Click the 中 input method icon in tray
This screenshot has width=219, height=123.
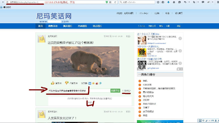203,121
